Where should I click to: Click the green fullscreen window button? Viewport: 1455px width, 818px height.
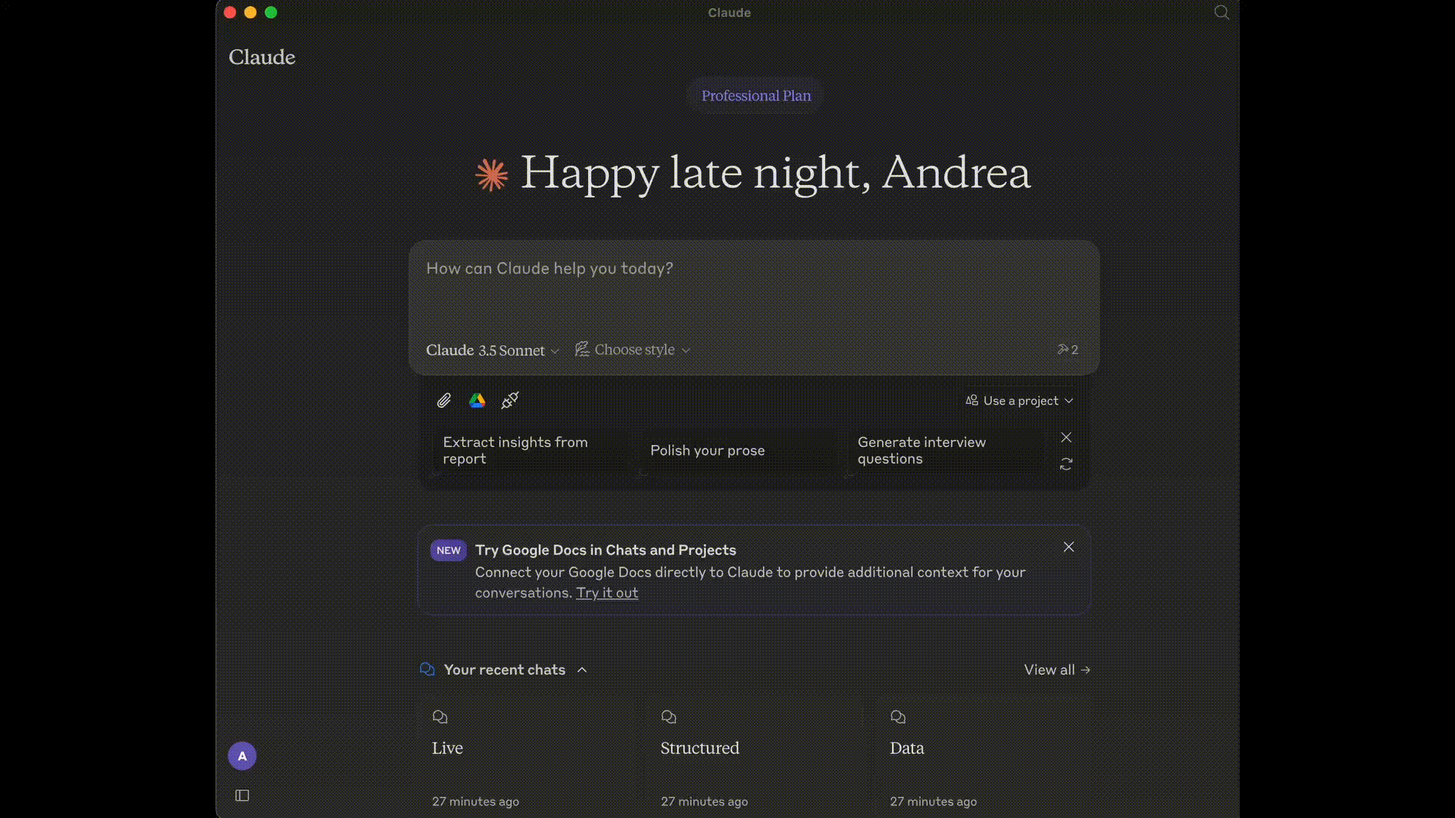click(x=271, y=12)
